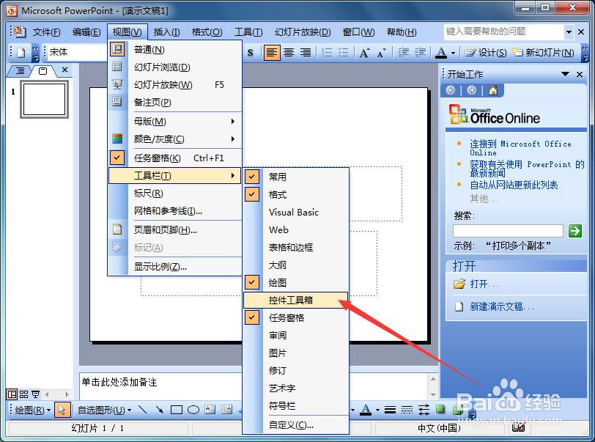
Task: Select the Oval drawing tool
Action: click(x=193, y=410)
